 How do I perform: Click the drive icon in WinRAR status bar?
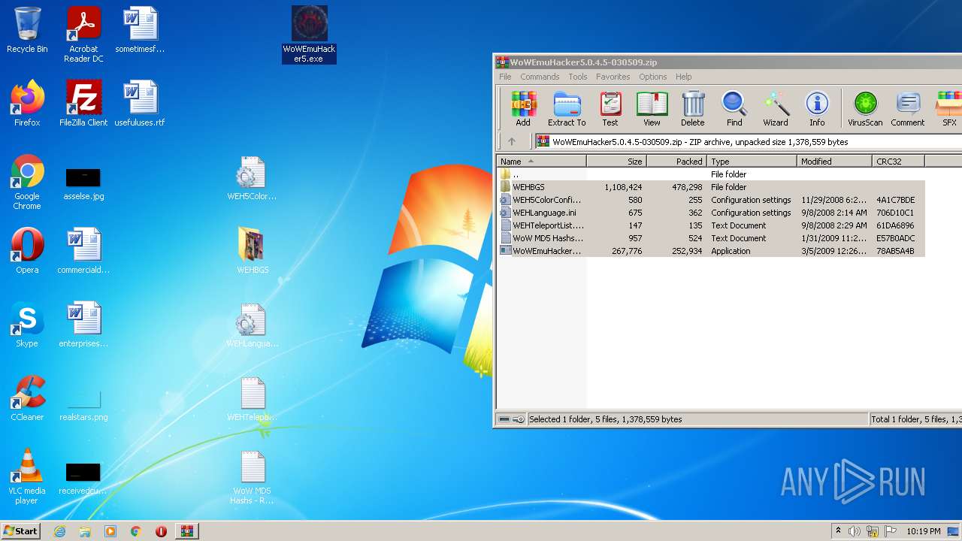(504, 419)
